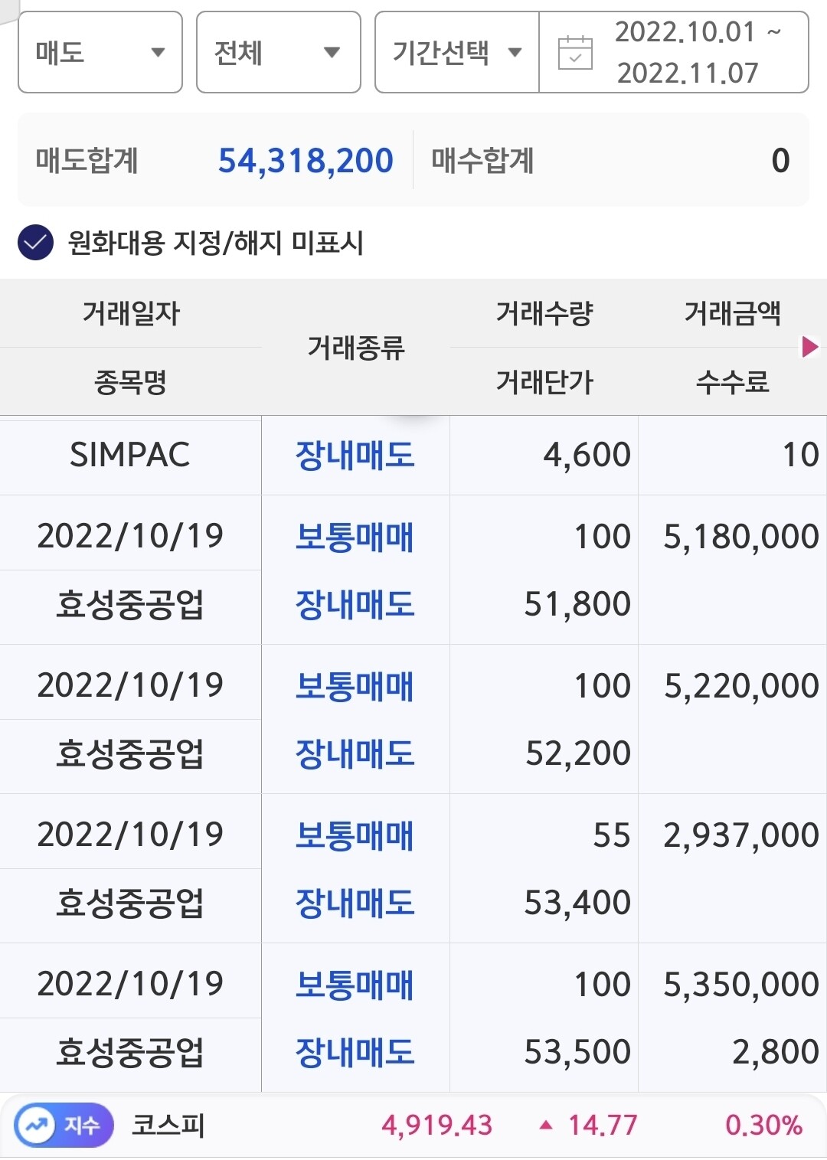
Task: Tap the pink arrow to show more columns
Action: tap(809, 347)
